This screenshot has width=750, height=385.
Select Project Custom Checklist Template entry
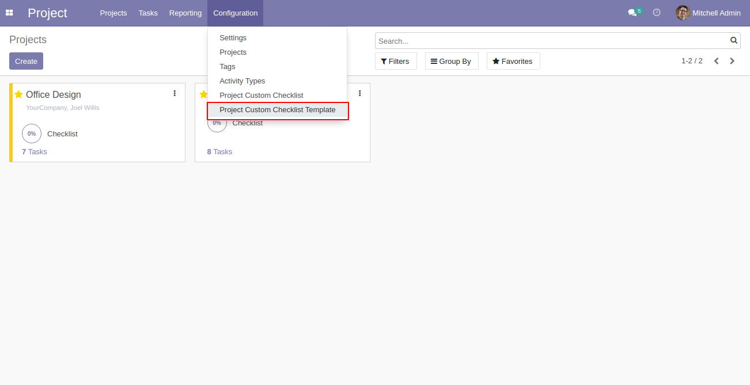278,110
